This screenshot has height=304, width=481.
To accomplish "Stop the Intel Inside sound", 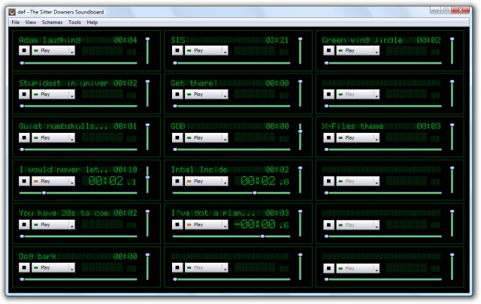I will pos(177,181).
